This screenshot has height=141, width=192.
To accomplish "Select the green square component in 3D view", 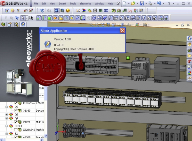I will pos(128,58).
